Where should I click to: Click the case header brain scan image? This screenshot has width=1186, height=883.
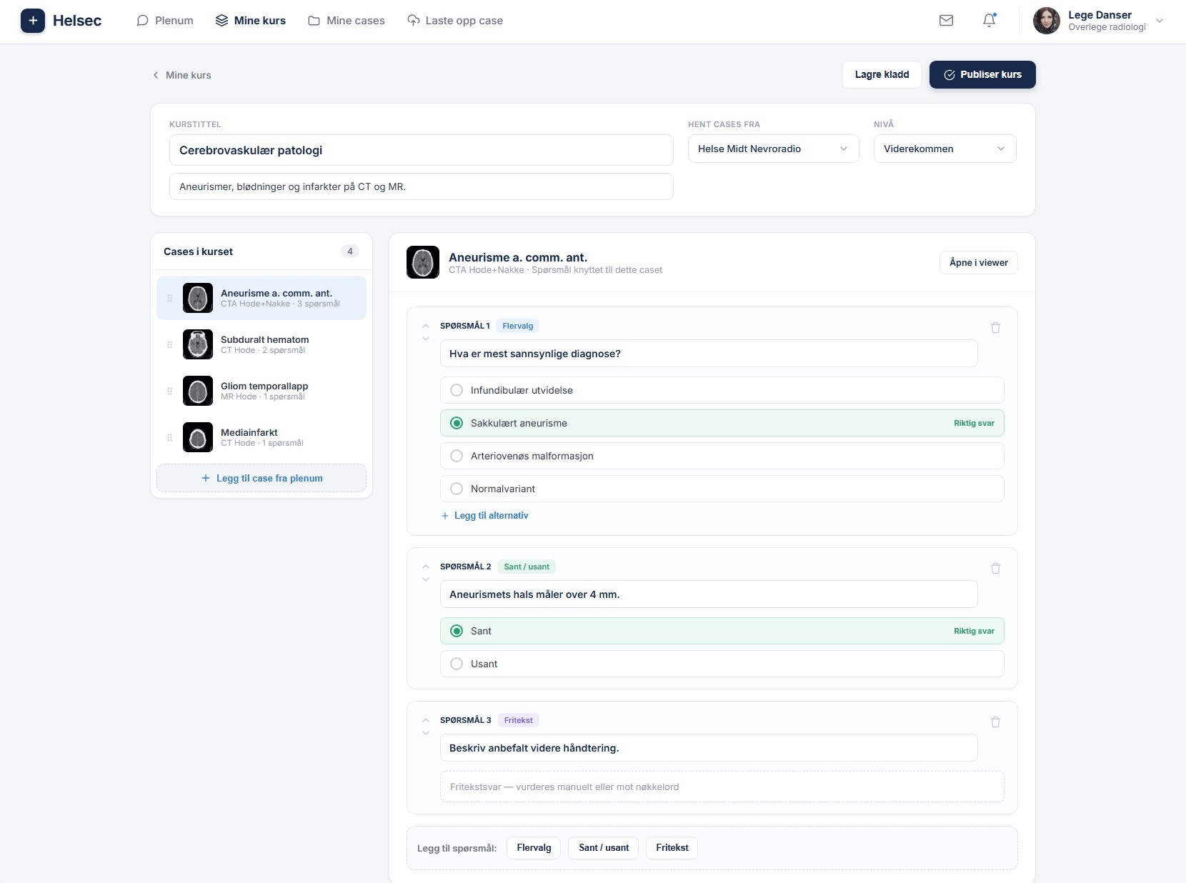click(x=423, y=262)
